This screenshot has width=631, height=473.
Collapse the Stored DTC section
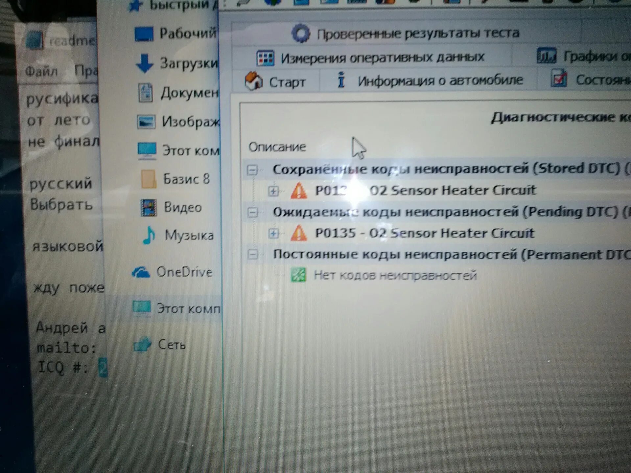tap(252, 170)
